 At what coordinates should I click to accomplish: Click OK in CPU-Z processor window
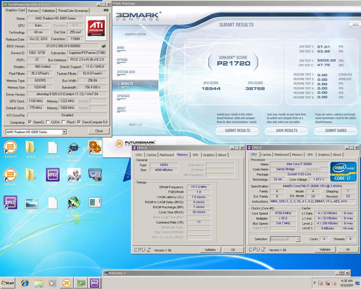tap(348, 249)
